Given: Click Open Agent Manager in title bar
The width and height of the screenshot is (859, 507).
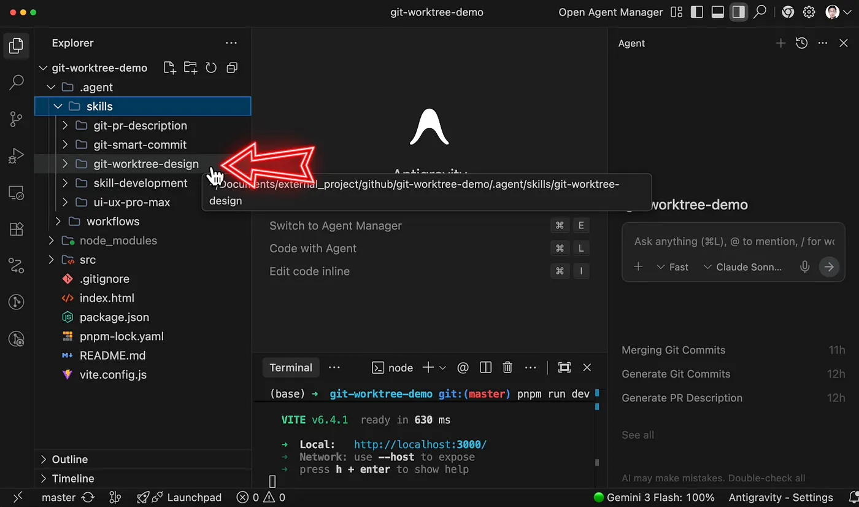Looking at the screenshot, I should (611, 12).
